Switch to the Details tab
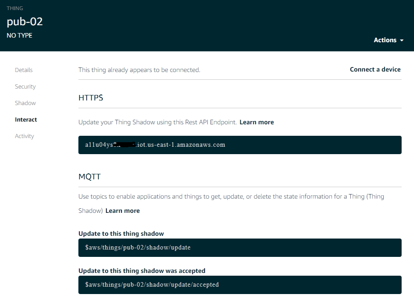Screen dimensions: 414x300 (24, 70)
